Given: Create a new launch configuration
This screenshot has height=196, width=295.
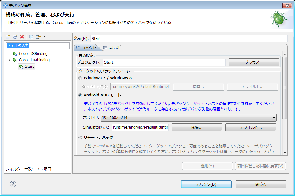Looking at the screenshot, I should tap(7, 37).
